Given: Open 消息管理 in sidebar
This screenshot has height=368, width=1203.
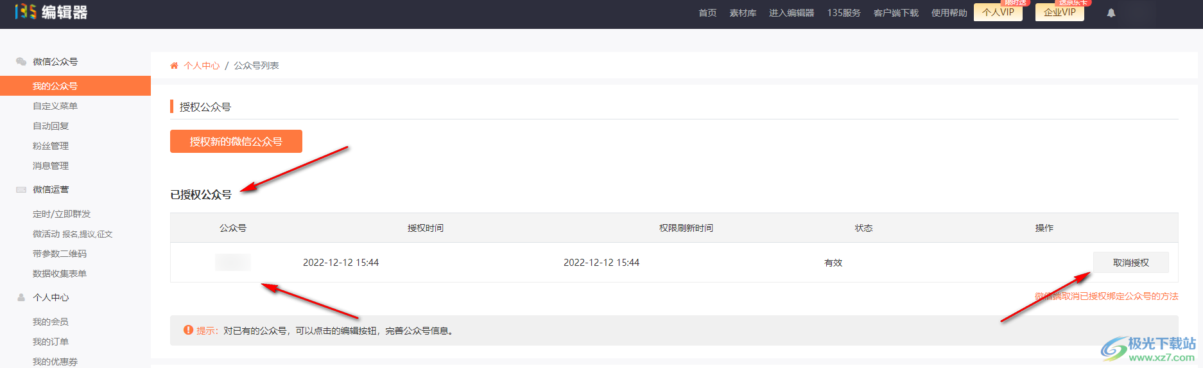Looking at the screenshot, I should click(x=51, y=166).
